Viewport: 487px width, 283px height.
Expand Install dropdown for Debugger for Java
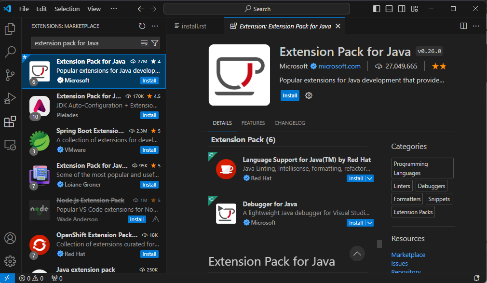[x=369, y=223]
